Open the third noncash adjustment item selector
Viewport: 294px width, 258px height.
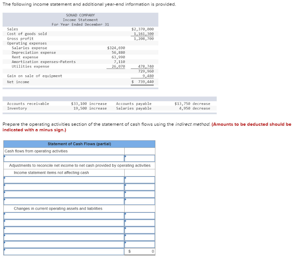(x=63, y=194)
